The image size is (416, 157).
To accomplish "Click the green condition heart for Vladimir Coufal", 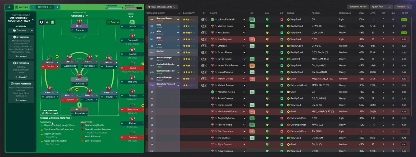I will pyautogui.click(x=267, y=26).
